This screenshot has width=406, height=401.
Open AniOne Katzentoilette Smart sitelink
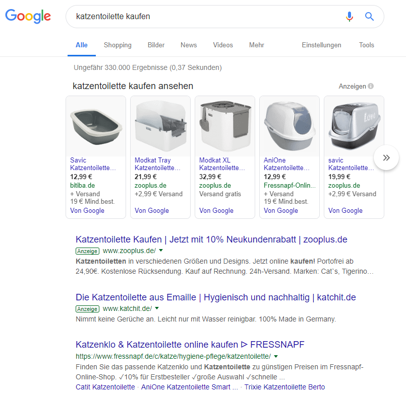(x=189, y=387)
